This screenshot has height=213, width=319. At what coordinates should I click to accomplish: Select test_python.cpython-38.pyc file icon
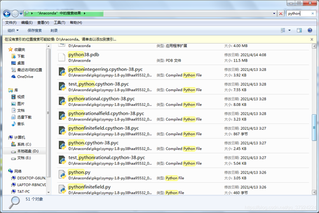62,87
